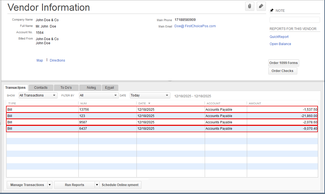Click the Order 1099 Forms button
This screenshot has width=325, height=194.
tap(283, 63)
